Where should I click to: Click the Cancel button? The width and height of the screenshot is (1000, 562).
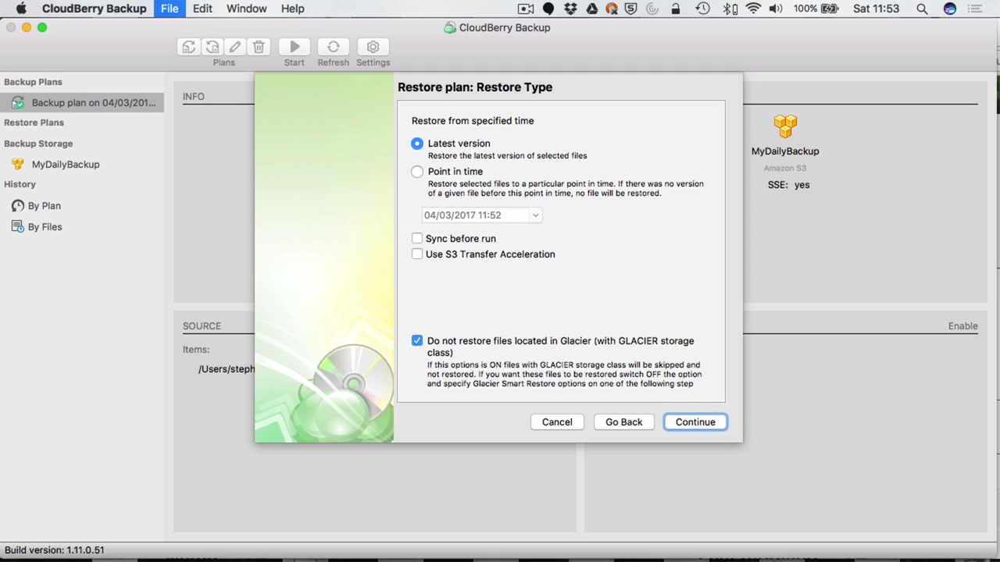(x=557, y=421)
